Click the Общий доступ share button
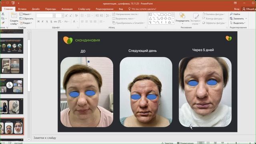 pos(248,9)
